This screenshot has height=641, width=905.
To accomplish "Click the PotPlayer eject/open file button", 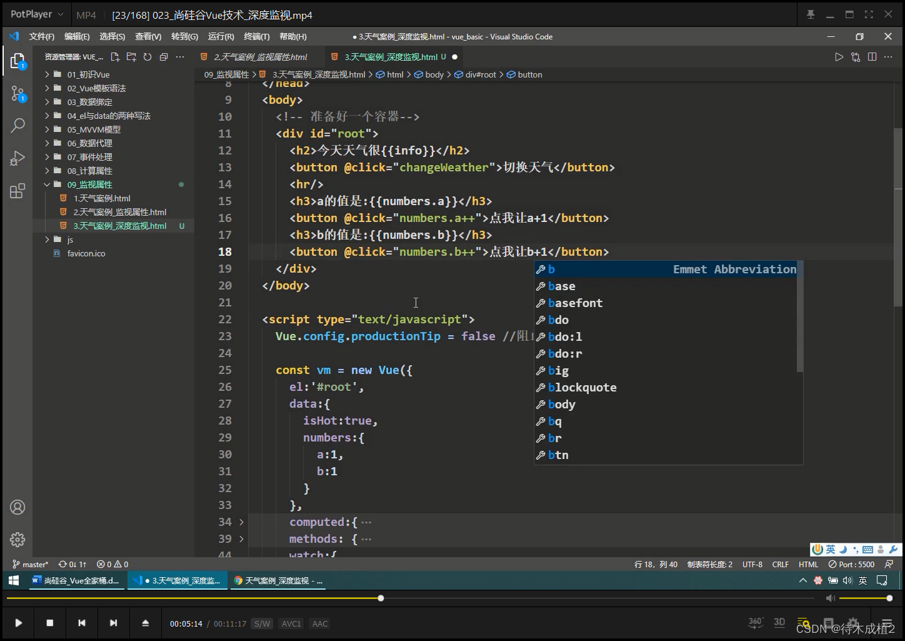I will pyautogui.click(x=145, y=623).
